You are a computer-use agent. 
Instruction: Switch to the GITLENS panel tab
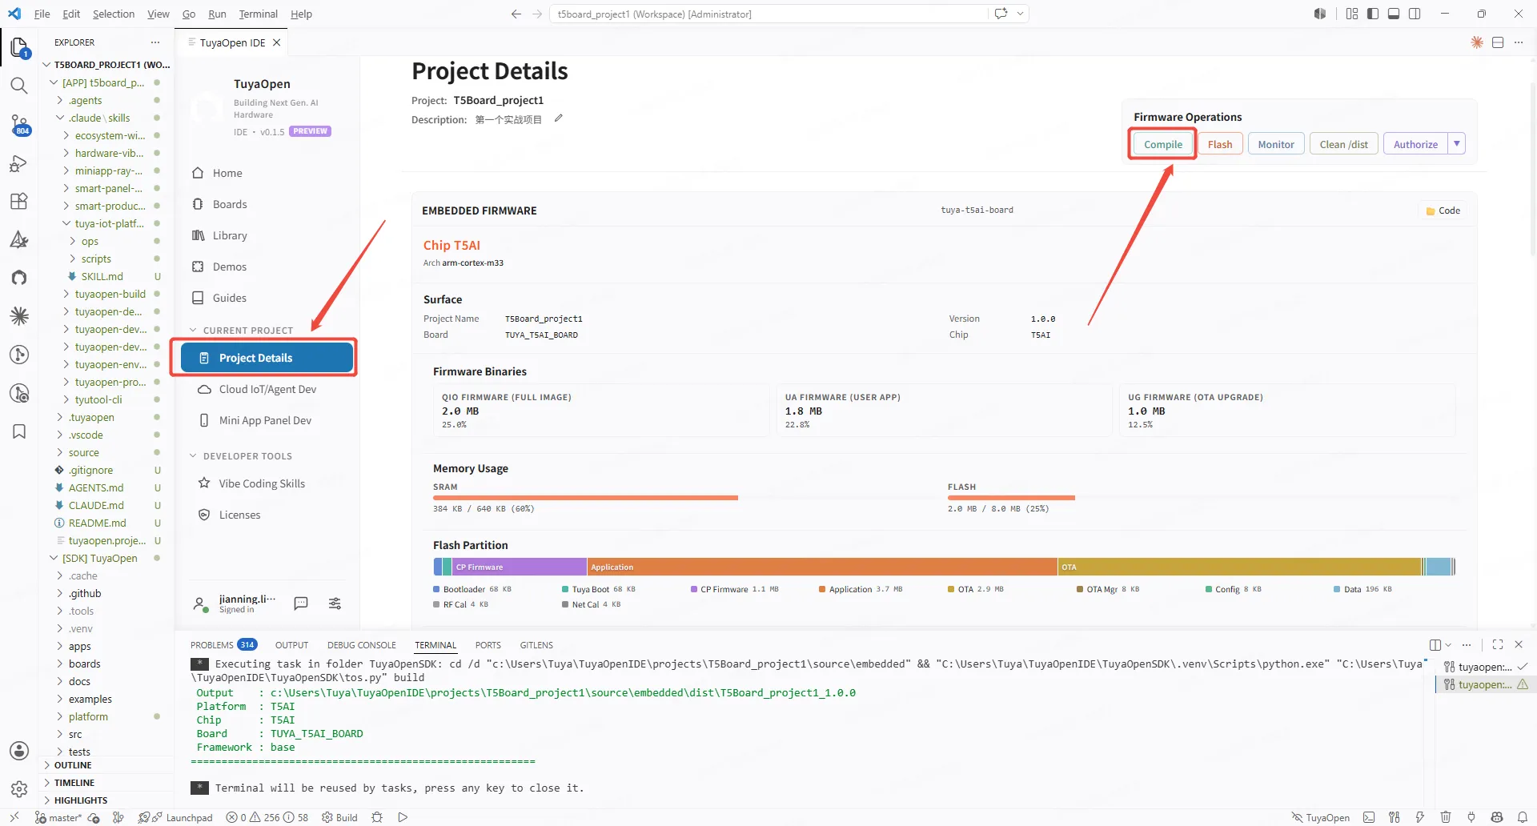point(536,645)
